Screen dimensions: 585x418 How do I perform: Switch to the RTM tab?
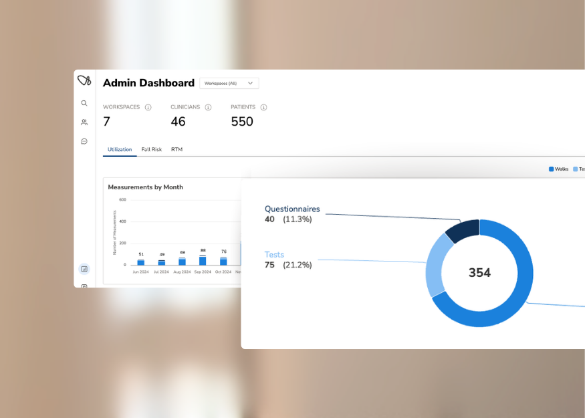pyautogui.click(x=177, y=149)
